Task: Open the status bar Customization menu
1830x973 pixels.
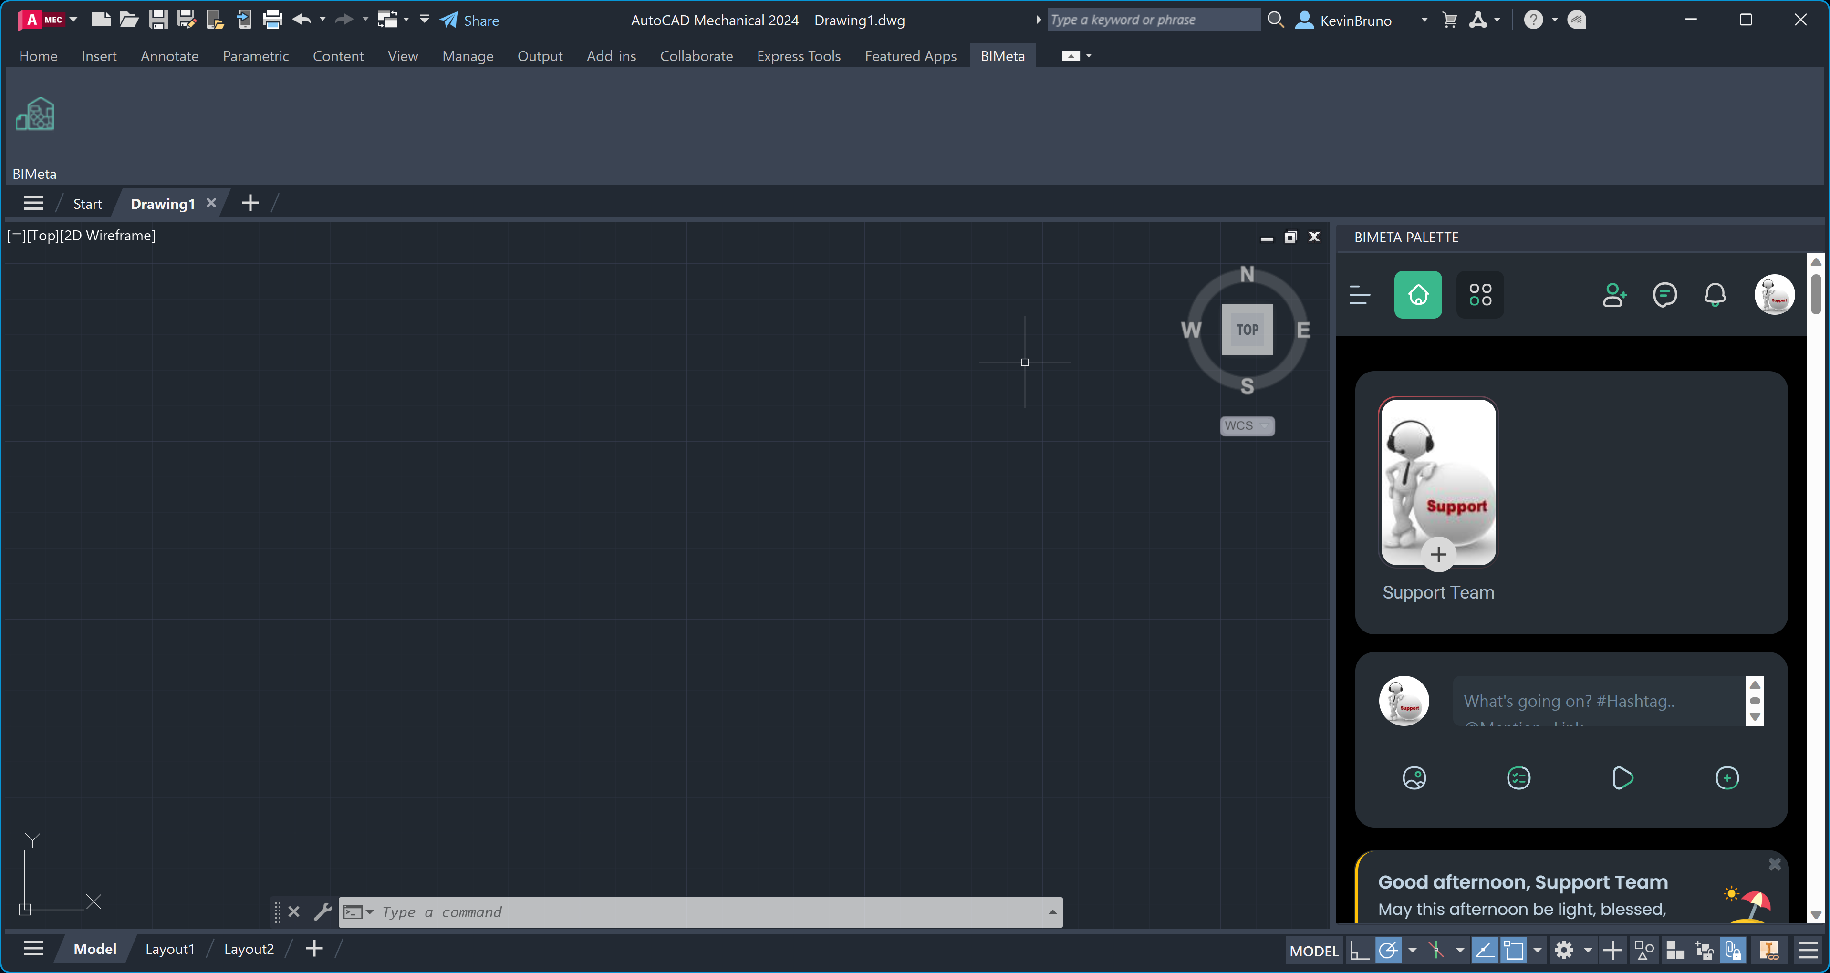Action: [1808, 950]
